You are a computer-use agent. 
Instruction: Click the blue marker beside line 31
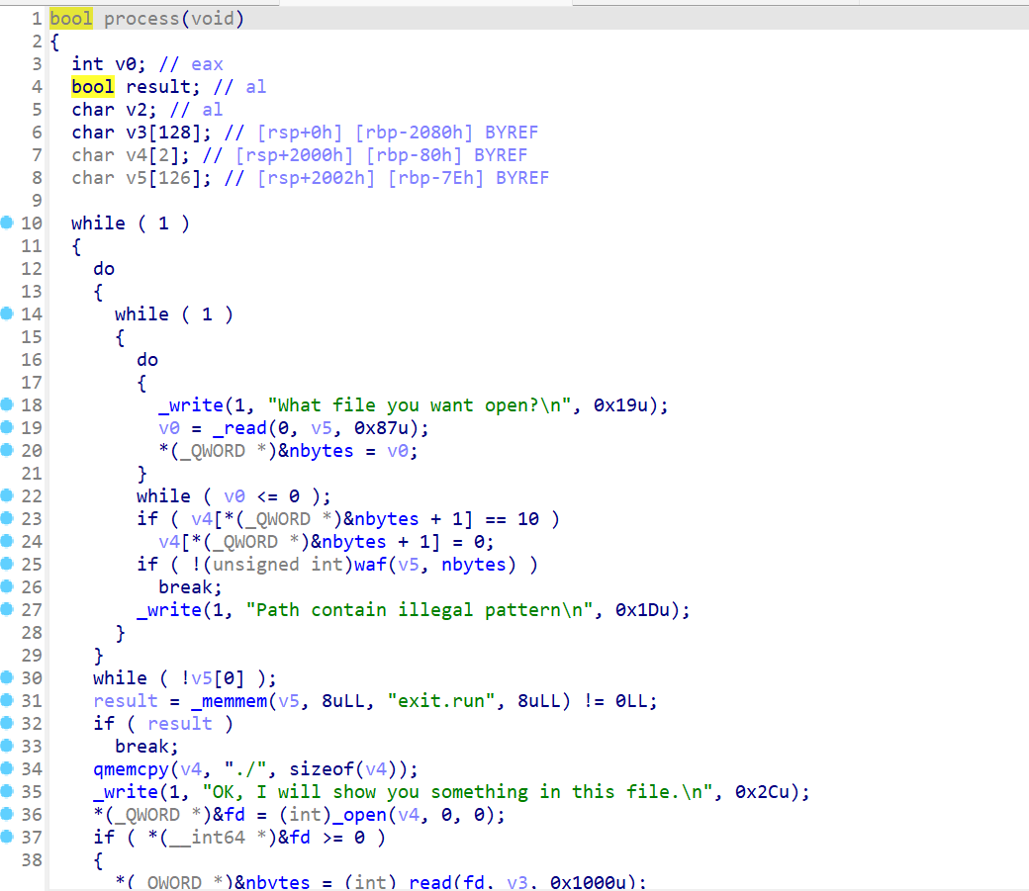(8, 700)
